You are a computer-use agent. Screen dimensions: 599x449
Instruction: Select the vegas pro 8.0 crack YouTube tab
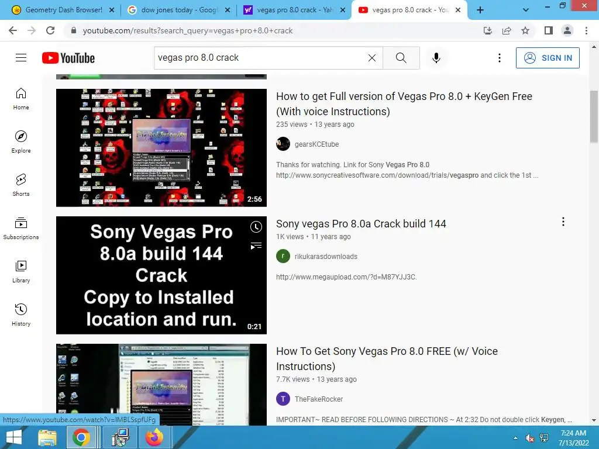coord(404,10)
